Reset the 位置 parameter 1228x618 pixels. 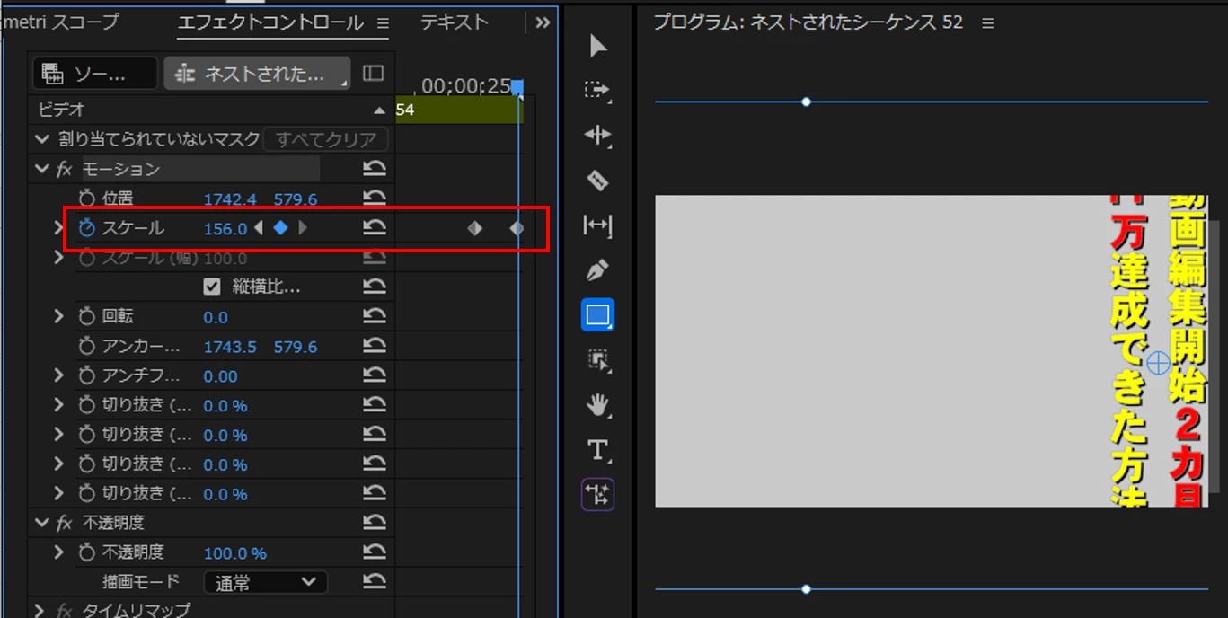coord(375,199)
